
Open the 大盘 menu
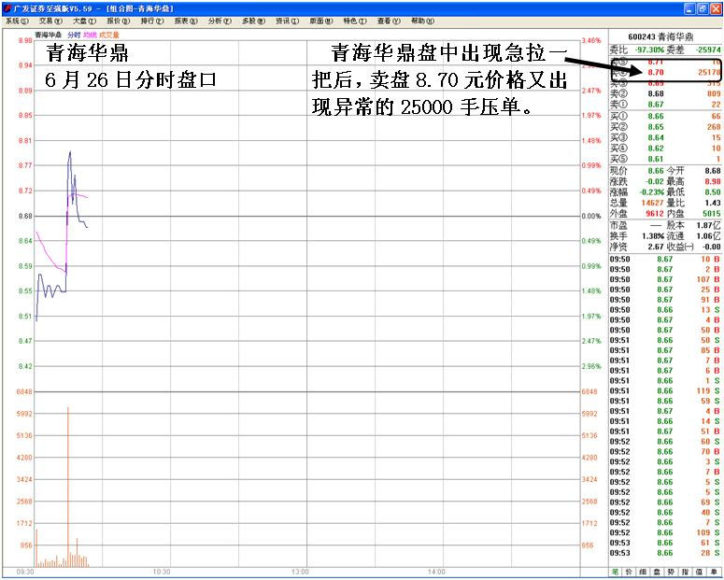click(84, 21)
